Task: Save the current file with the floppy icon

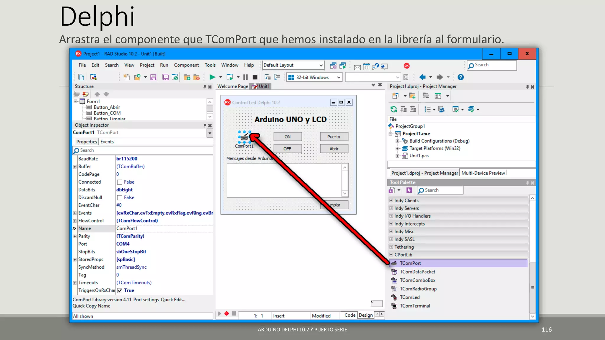Action: coord(153,77)
